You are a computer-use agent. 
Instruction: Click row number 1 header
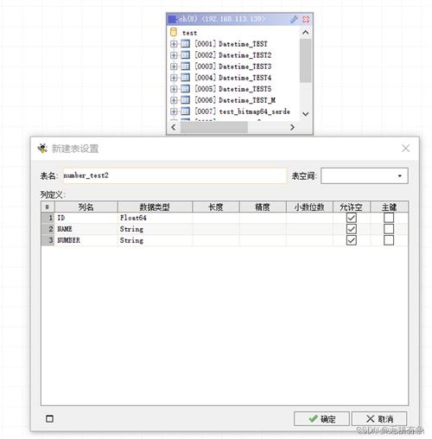(x=48, y=218)
